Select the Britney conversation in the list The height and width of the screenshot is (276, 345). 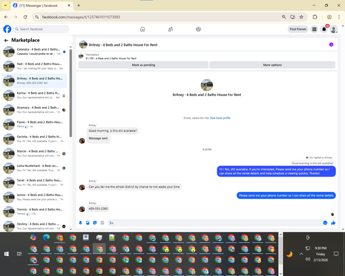tap(34, 81)
